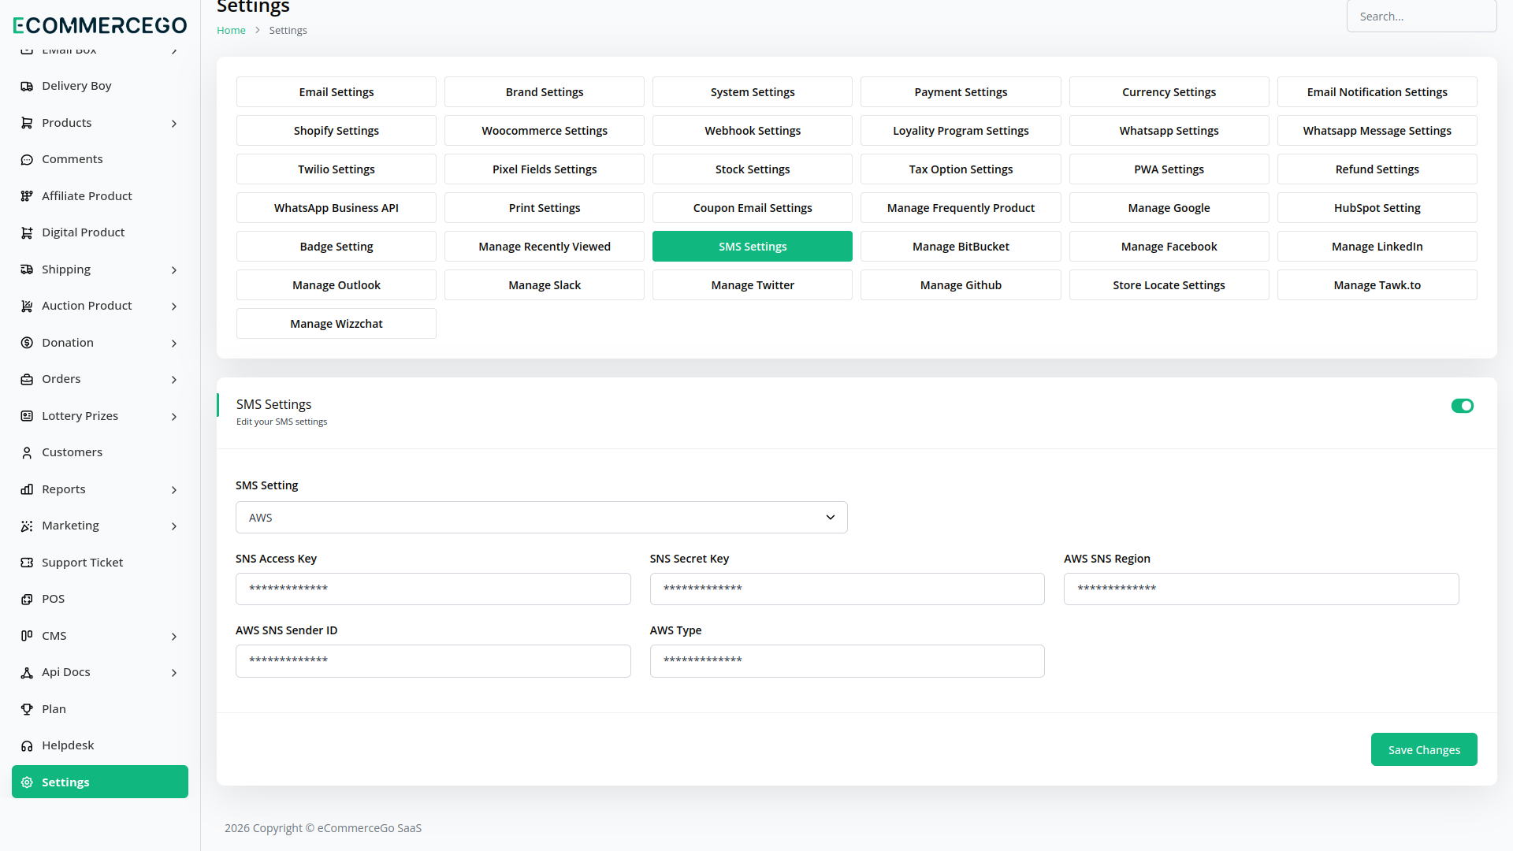
Task: Open the SMS Setting AWS dropdown
Action: 541,518
